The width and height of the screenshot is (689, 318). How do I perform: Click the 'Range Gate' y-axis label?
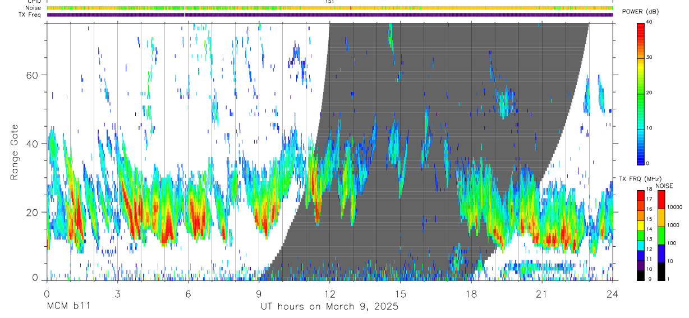pos(14,153)
